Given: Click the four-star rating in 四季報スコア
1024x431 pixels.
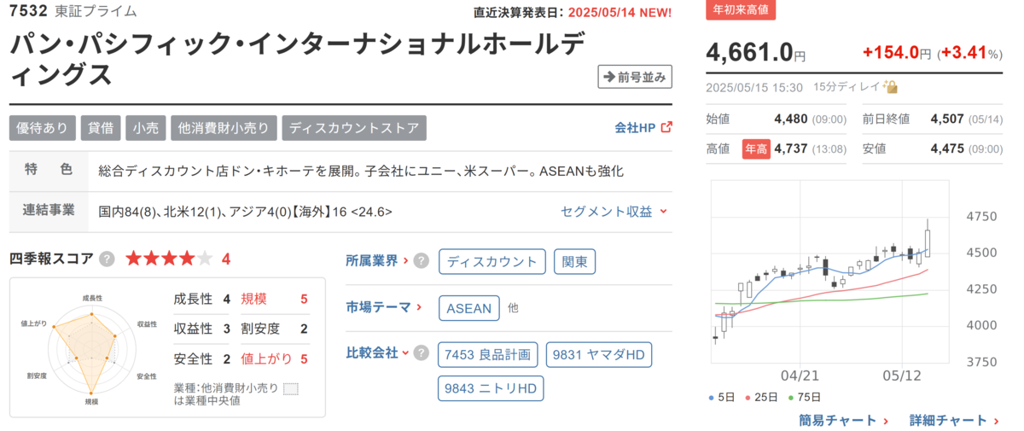Looking at the screenshot, I should [169, 259].
